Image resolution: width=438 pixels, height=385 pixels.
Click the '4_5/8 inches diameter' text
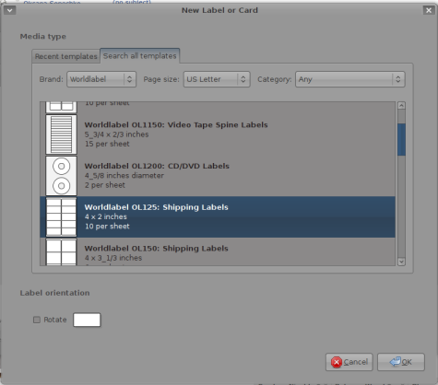coord(124,175)
